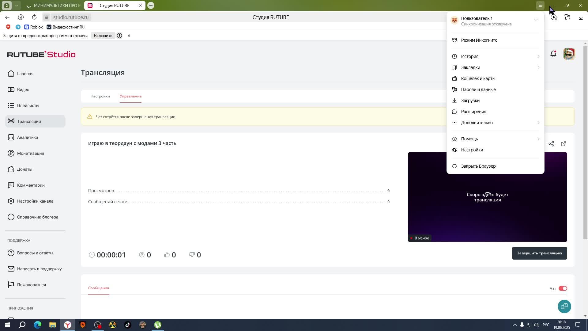Screen dimensions: 588x331
Task: Open Windows search in taskbar
Action: point(22,325)
